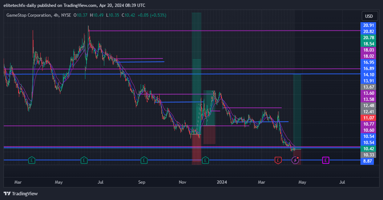Click the 4h interval text in legend
Viewport: 383px width, 200px height.
pos(56,15)
